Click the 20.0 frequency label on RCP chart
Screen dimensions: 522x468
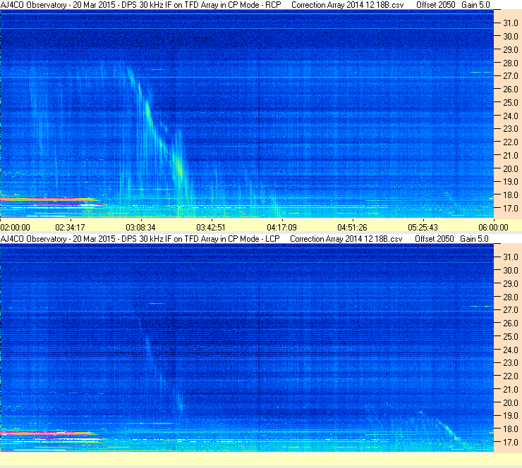click(x=511, y=169)
